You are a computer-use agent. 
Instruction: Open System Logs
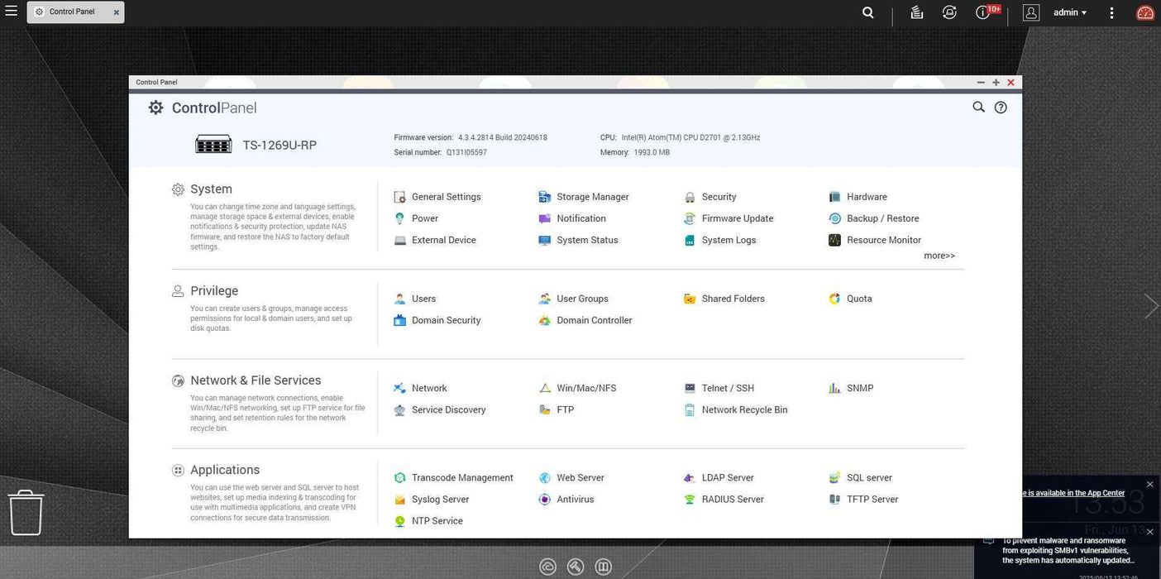coord(719,240)
